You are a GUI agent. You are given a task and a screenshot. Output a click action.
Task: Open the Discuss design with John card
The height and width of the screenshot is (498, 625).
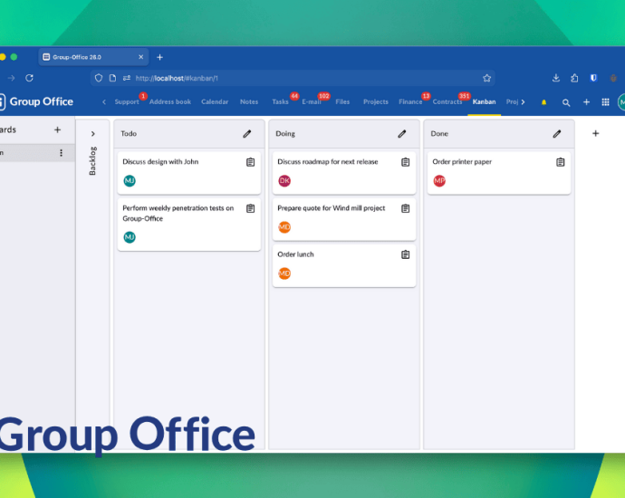(x=189, y=173)
